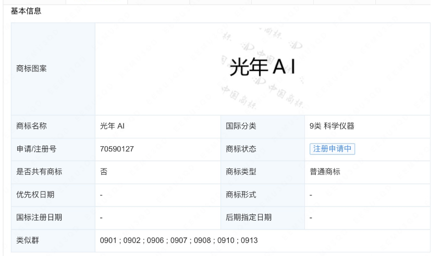Click the 申请/注册号 label
The height and width of the screenshot is (256, 441).
(36, 149)
